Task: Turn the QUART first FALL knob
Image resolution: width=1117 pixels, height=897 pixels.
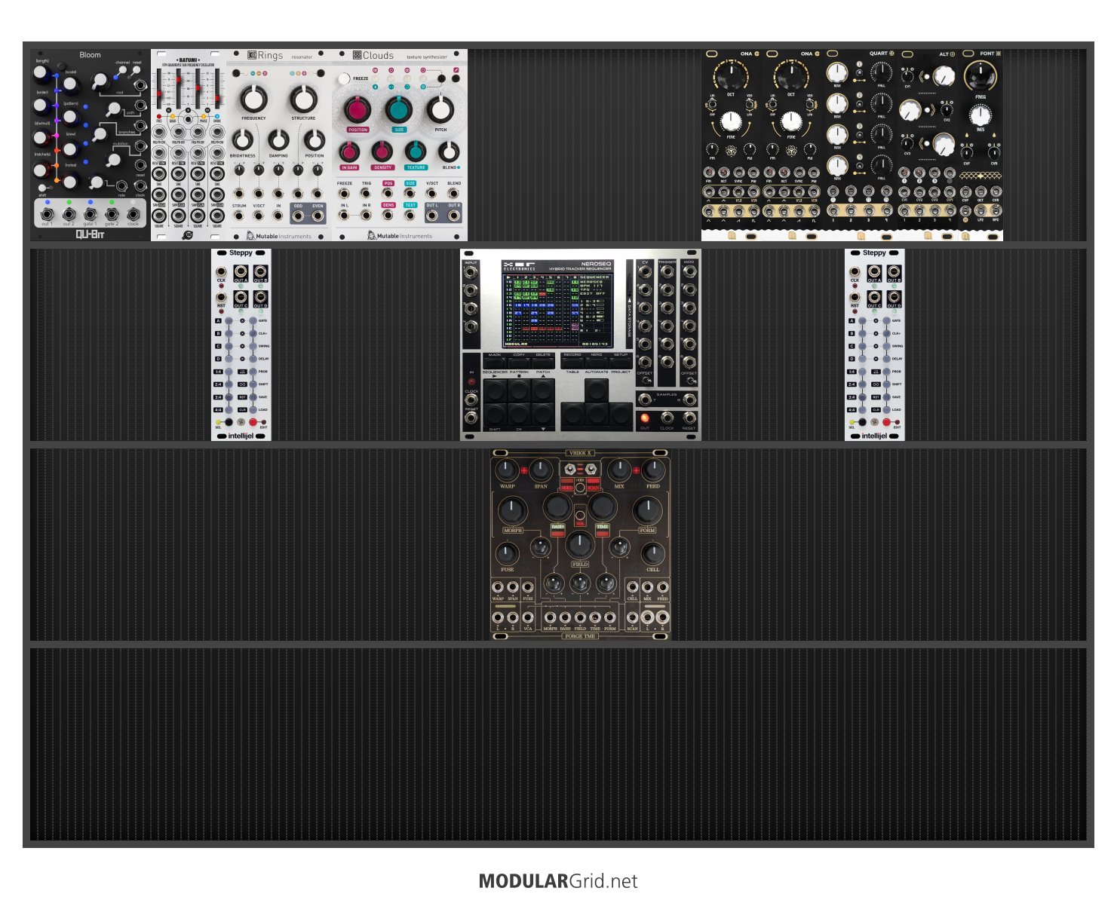Action: tap(882, 72)
